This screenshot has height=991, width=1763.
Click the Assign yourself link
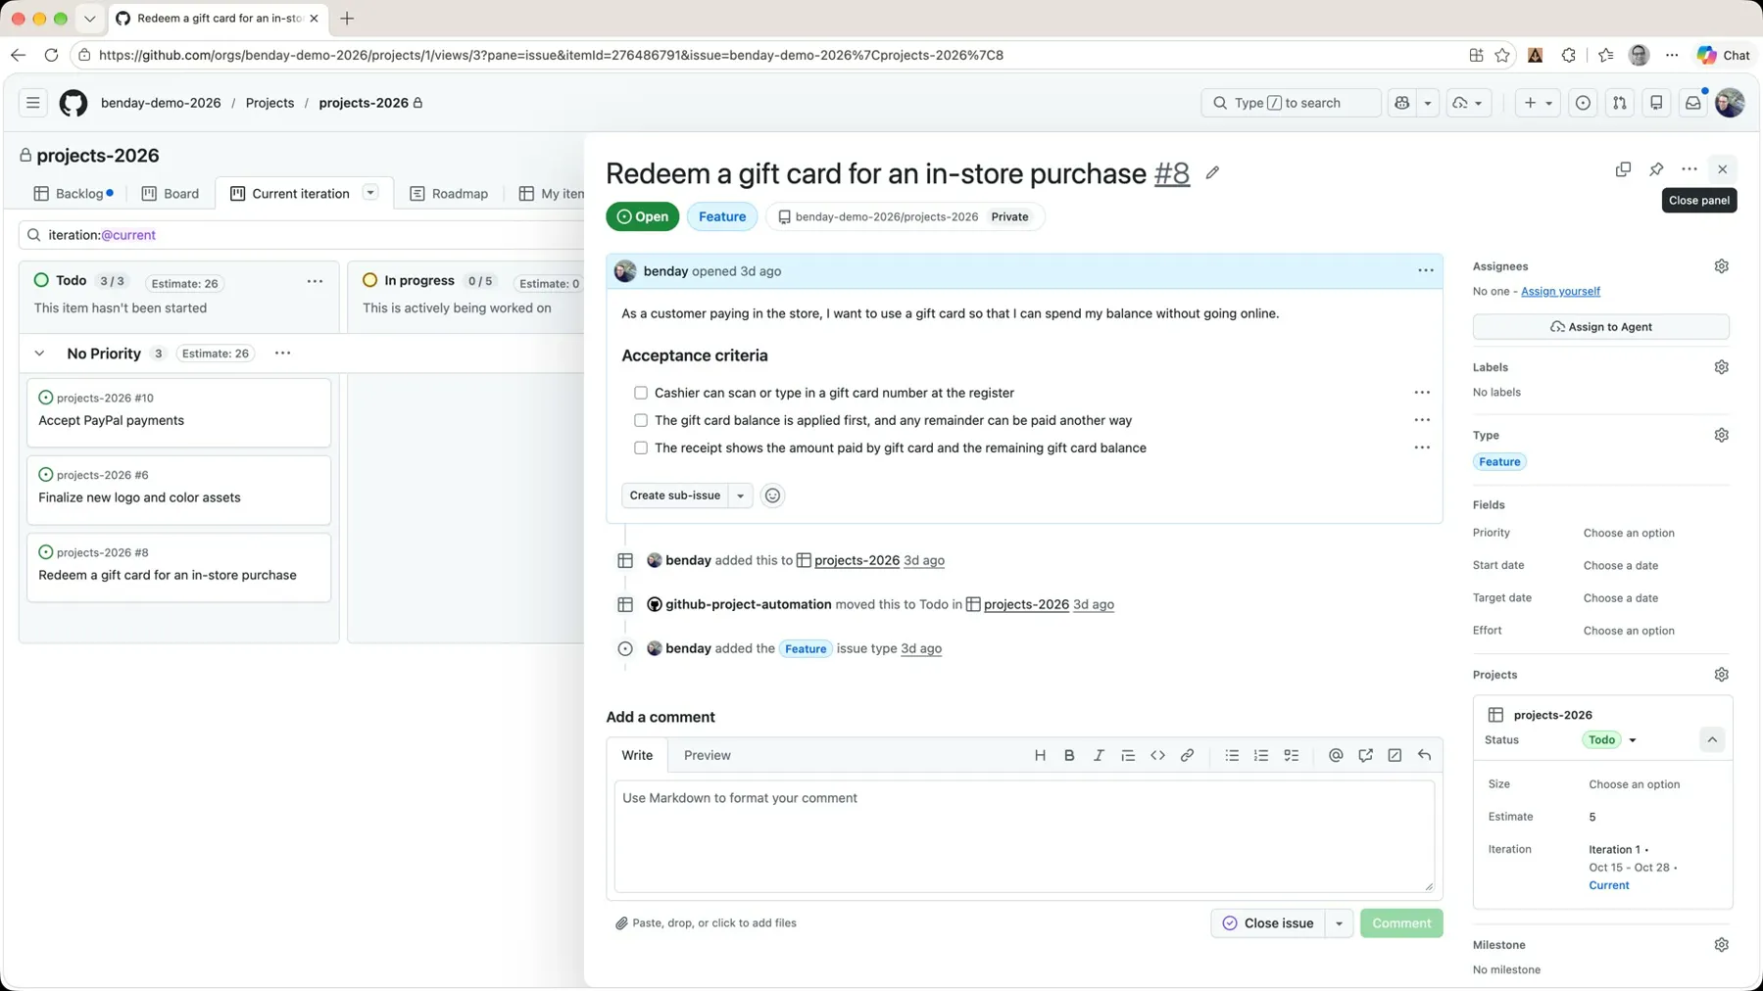tap(1560, 291)
